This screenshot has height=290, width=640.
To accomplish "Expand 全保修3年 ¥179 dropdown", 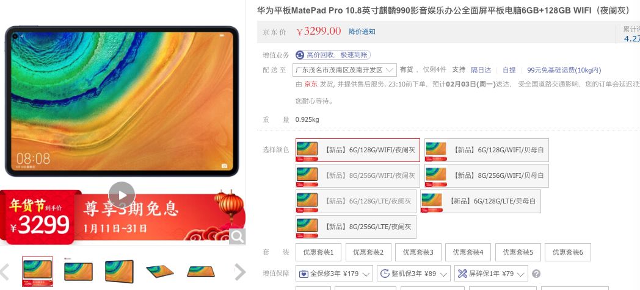I will coord(334,274).
